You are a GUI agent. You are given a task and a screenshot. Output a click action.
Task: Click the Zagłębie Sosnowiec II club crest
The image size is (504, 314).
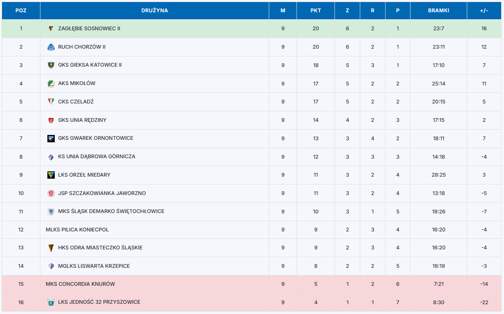point(51,29)
